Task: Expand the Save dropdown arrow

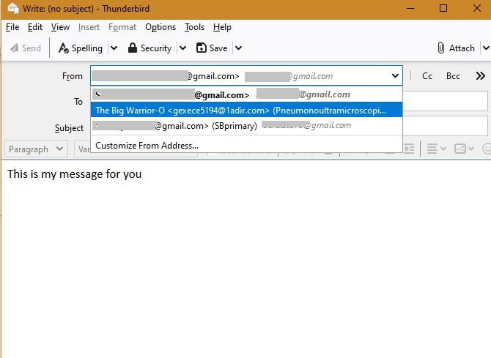Action: pyautogui.click(x=239, y=48)
